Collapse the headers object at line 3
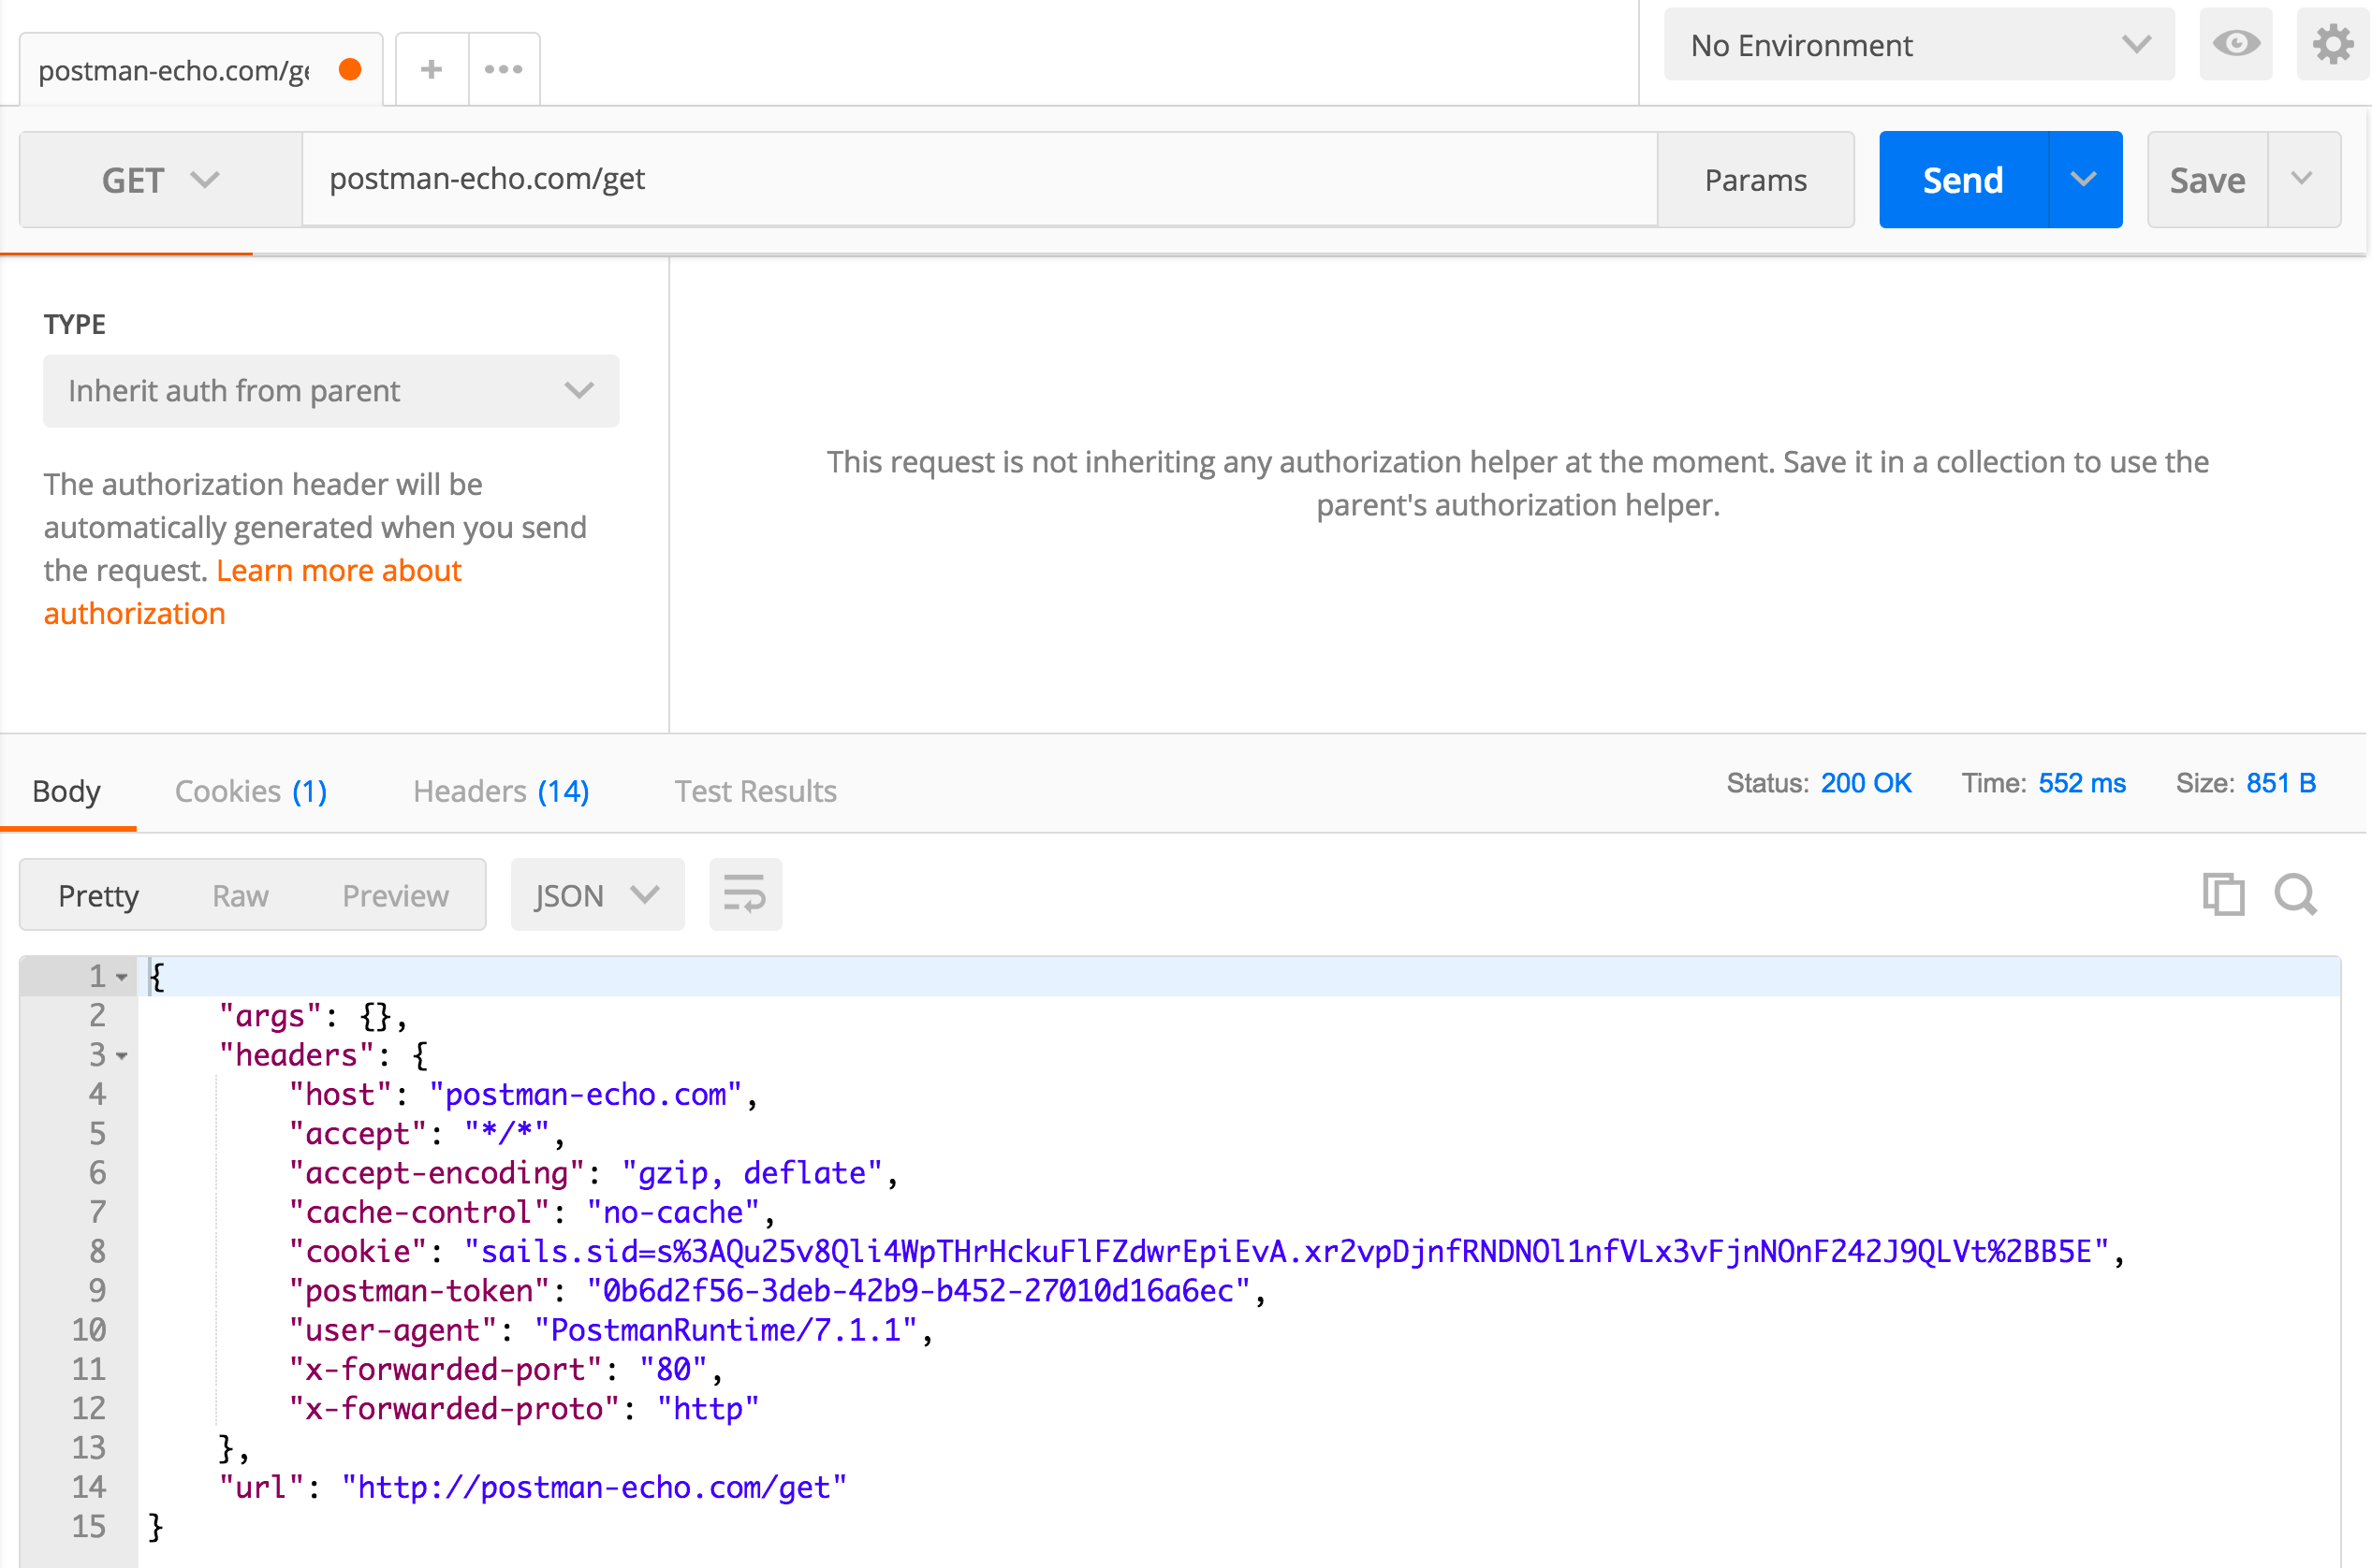This screenshot has height=1568, width=2372. pos(122,1056)
